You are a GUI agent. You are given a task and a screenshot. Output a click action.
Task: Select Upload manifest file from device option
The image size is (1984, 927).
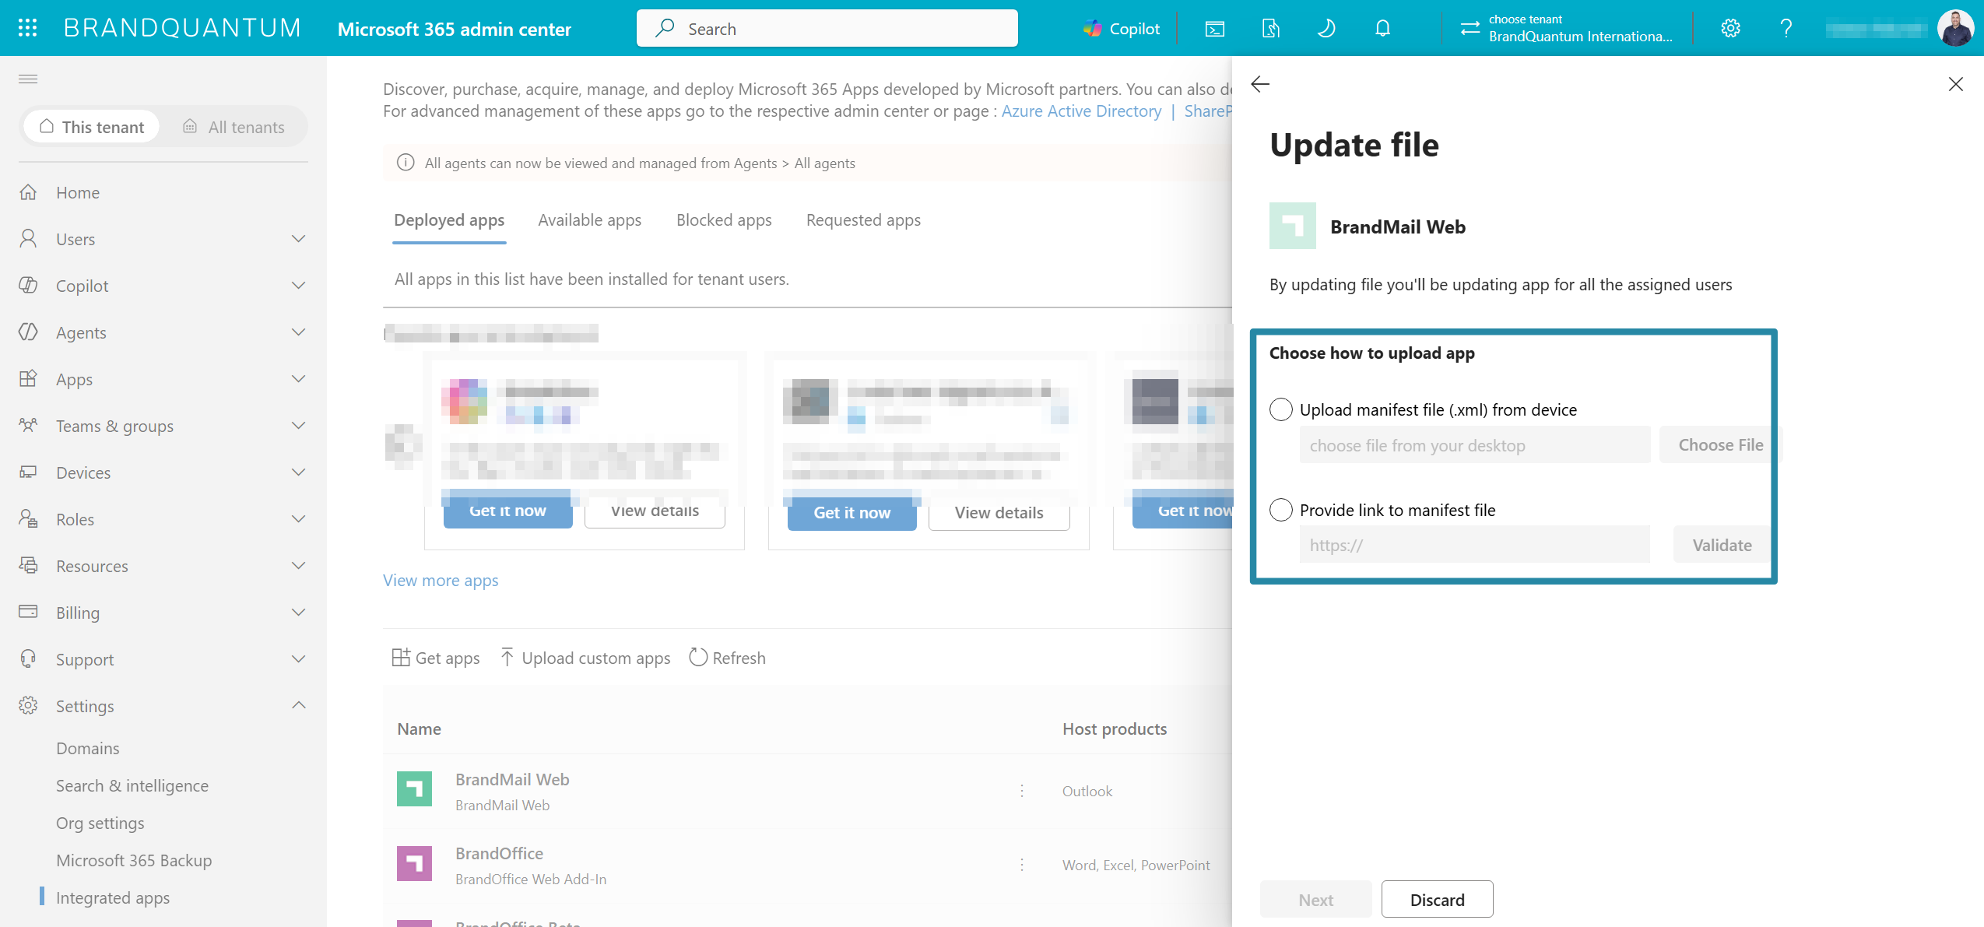[x=1281, y=409]
